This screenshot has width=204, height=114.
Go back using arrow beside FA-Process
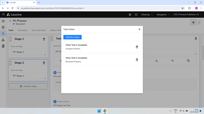10,21
